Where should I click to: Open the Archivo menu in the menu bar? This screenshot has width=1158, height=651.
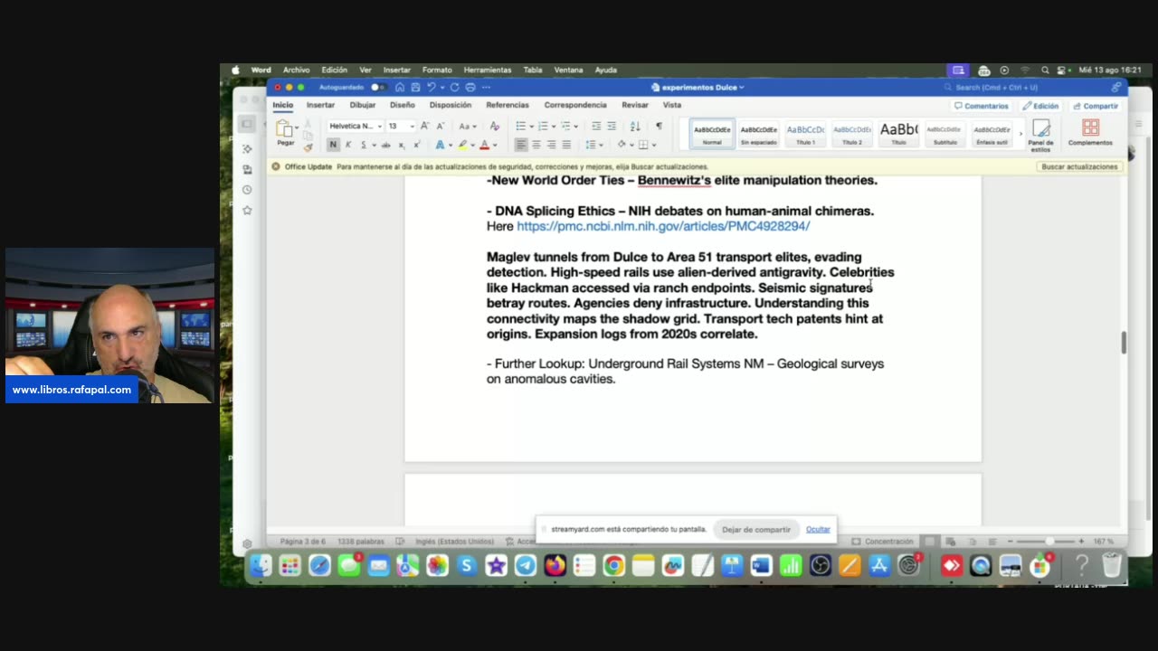[296, 70]
